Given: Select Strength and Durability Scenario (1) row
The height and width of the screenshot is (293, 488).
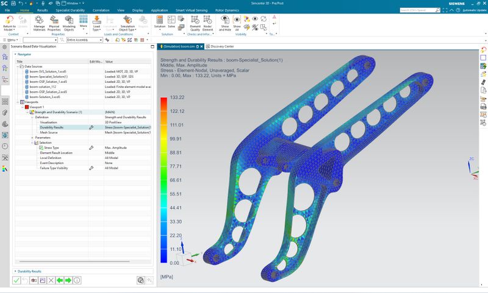Looking at the screenshot, I should (x=83, y=112).
